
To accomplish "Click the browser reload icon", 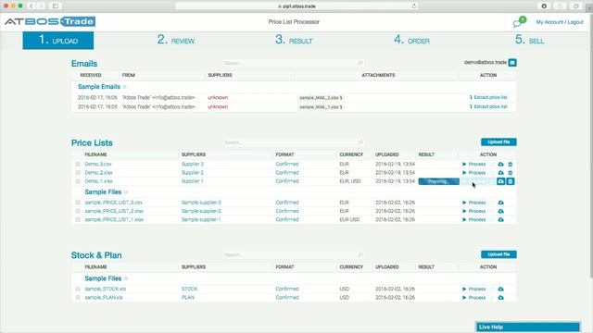I will click(x=414, y=6).
